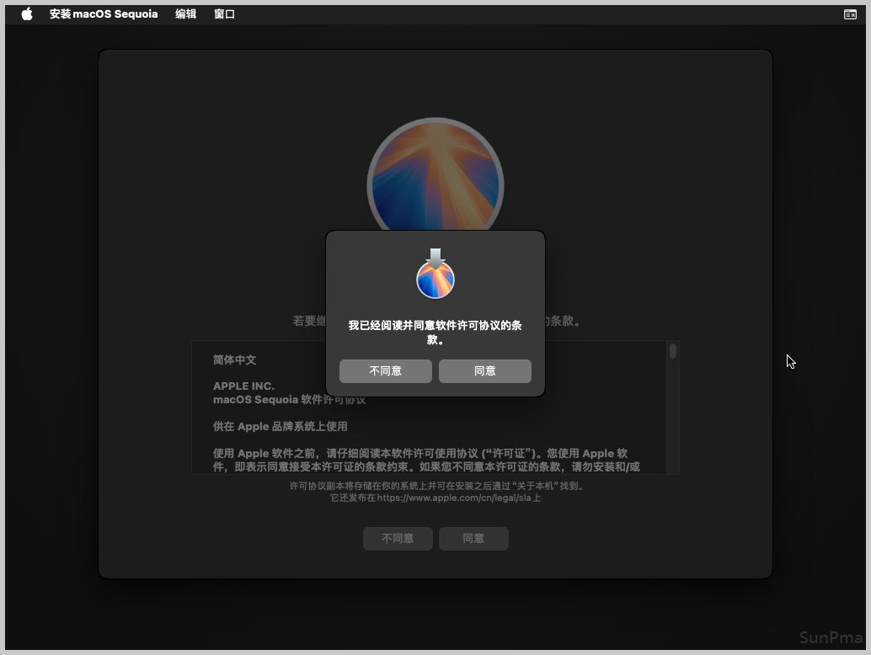Click the installer icon in the dialog
This screenshot has width=871, height=655.
(435, 274)
